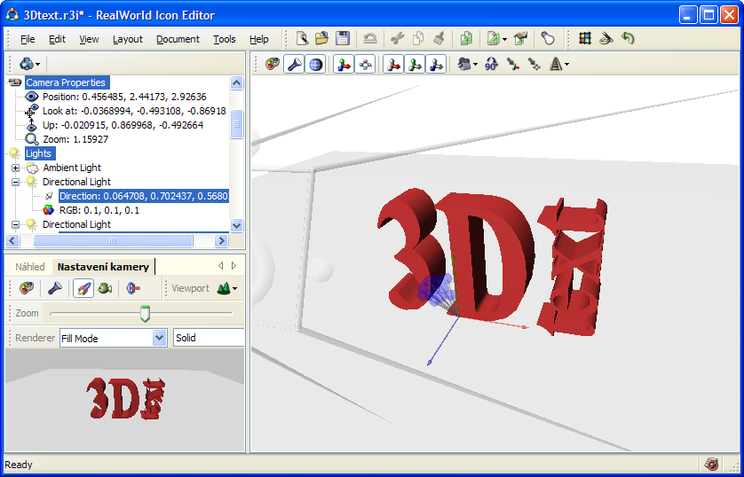Toggle the blue connected nodes button
This screenshot has height=477, width=744.
click(365, 65)
